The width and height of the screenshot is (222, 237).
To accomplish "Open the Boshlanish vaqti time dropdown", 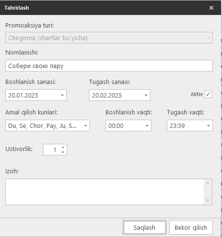I will tap(147, 125).
